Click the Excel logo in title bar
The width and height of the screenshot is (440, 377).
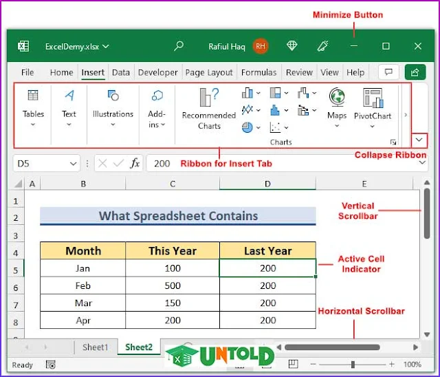[x=23, y=46]
